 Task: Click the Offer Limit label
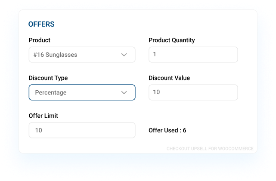43,116
